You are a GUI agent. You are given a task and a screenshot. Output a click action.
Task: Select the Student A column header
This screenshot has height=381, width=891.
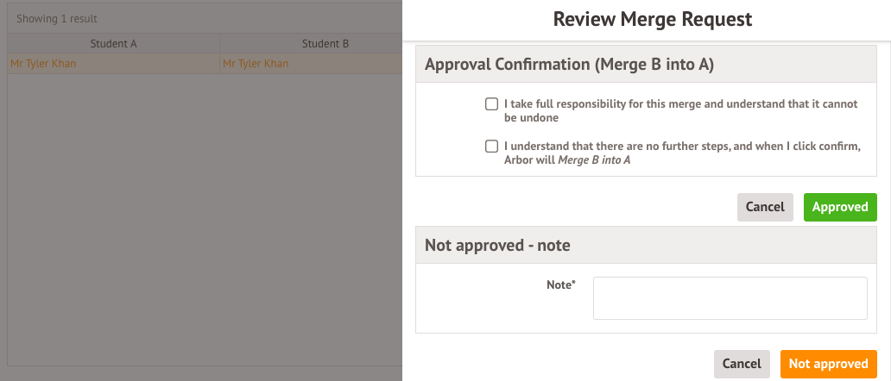[x=114, y=44]
